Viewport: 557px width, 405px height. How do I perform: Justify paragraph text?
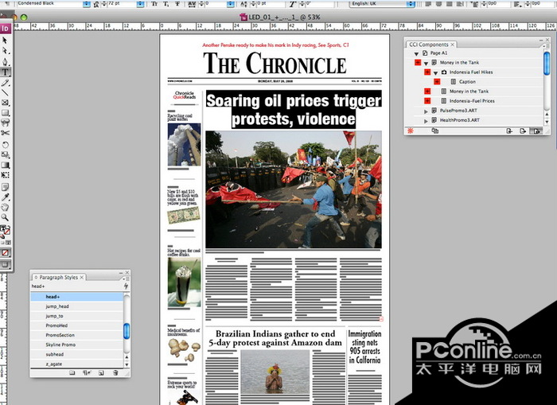pyautogui.click(x=460, y=4)
